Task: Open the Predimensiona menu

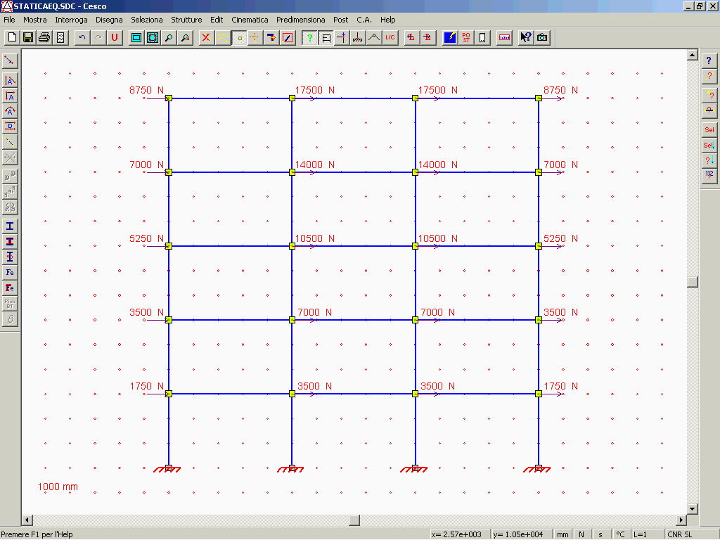Action: 300,20
